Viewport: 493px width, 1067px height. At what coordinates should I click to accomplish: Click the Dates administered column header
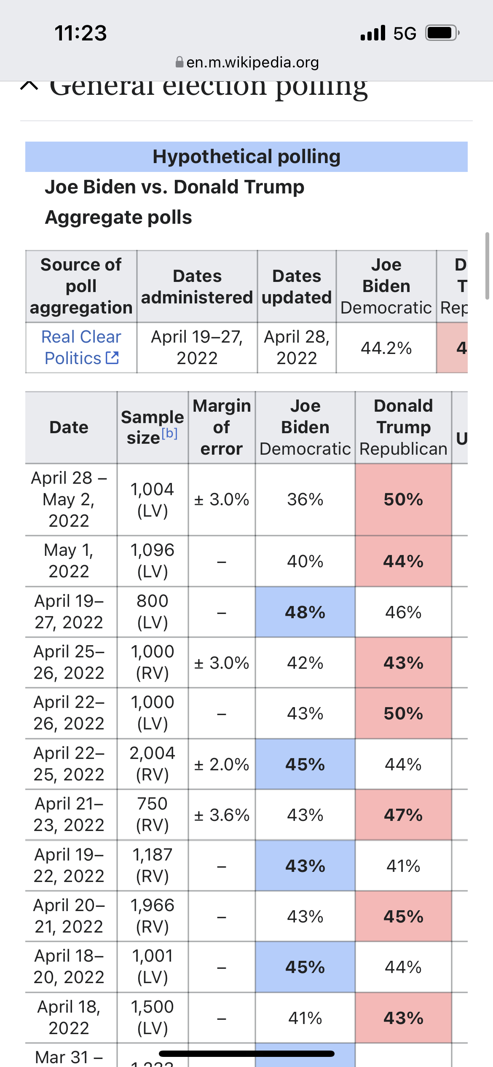click(x=197, y=287)
